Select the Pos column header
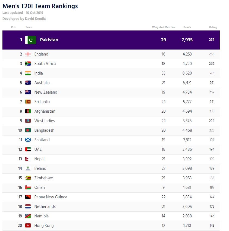Image resolution: width=229 pixels, height=231 pixels. (13, 27)
